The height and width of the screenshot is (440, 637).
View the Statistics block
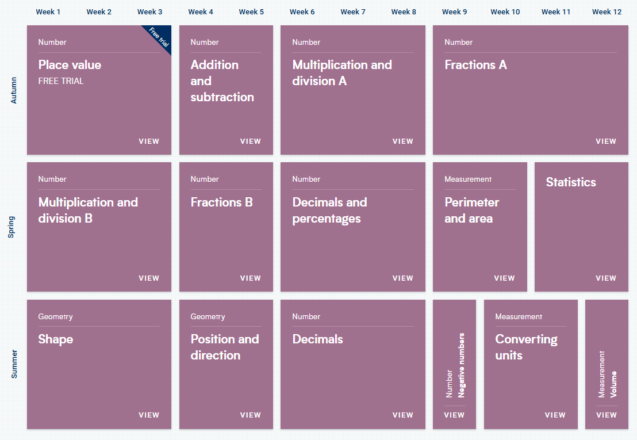(605, 278)
